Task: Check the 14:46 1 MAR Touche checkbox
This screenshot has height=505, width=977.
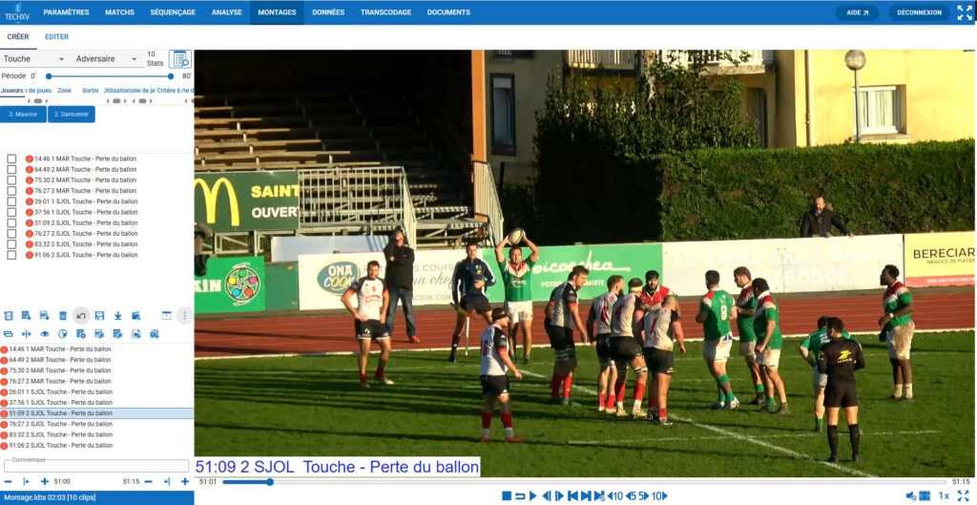Action: (11, 158)
